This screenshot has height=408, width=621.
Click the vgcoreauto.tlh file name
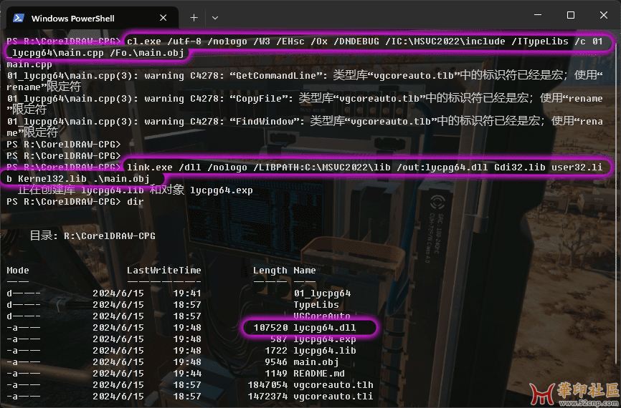click(x=333, y=385)
